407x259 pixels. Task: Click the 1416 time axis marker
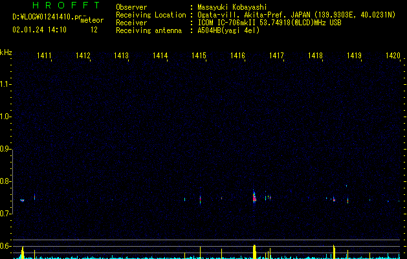[x=237, y=55]
